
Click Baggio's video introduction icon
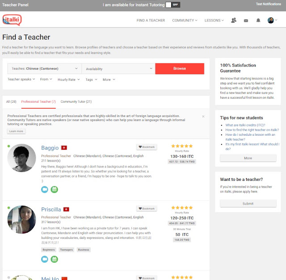click(45, 189)
